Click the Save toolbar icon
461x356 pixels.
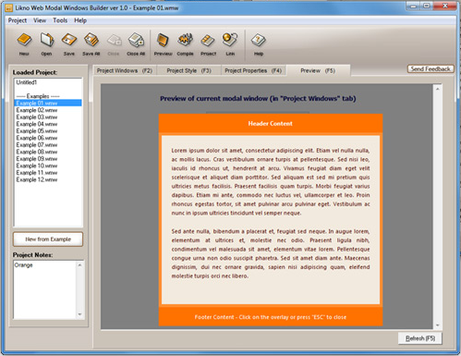[69, 44]
